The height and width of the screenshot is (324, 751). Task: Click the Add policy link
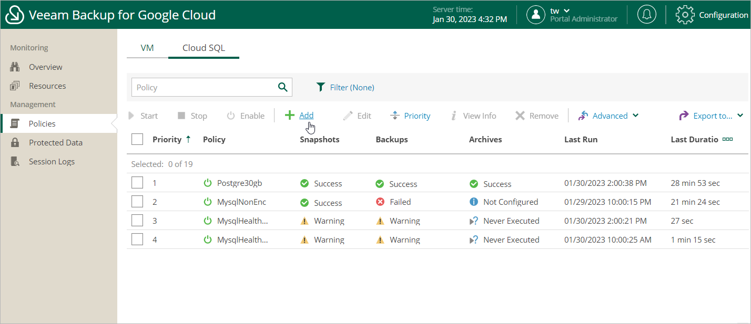pyautogui.click(x=306, y=116)
